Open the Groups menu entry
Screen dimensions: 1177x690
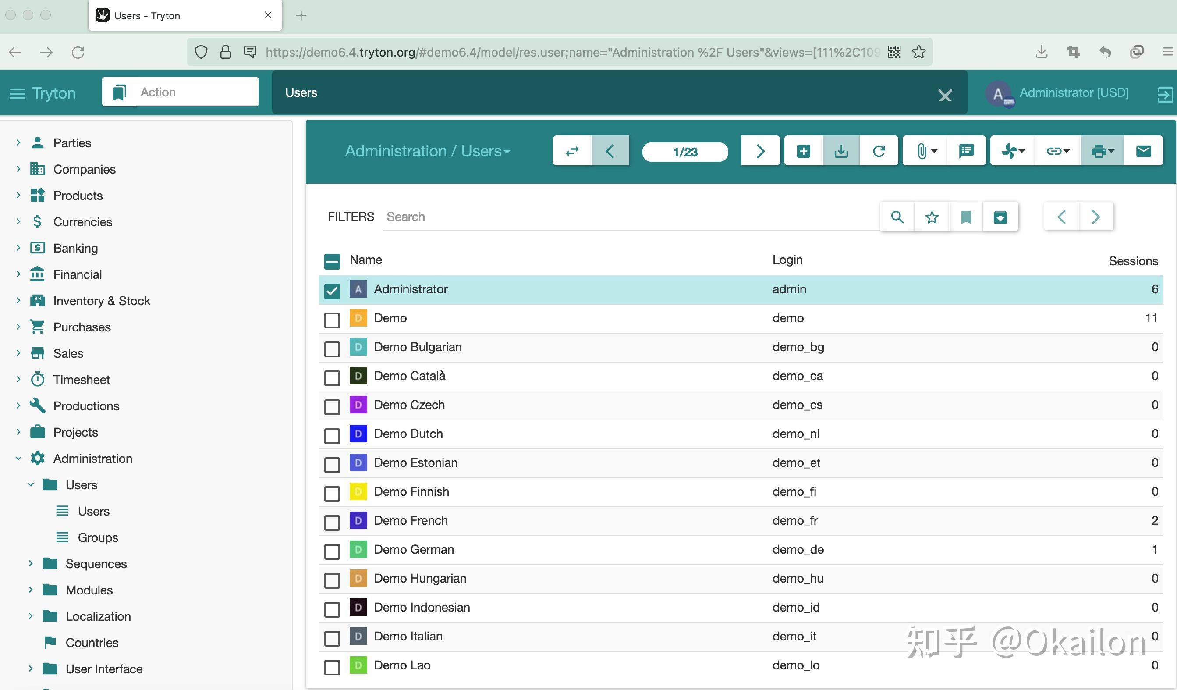pyautogui.click(x=98, y=537)
